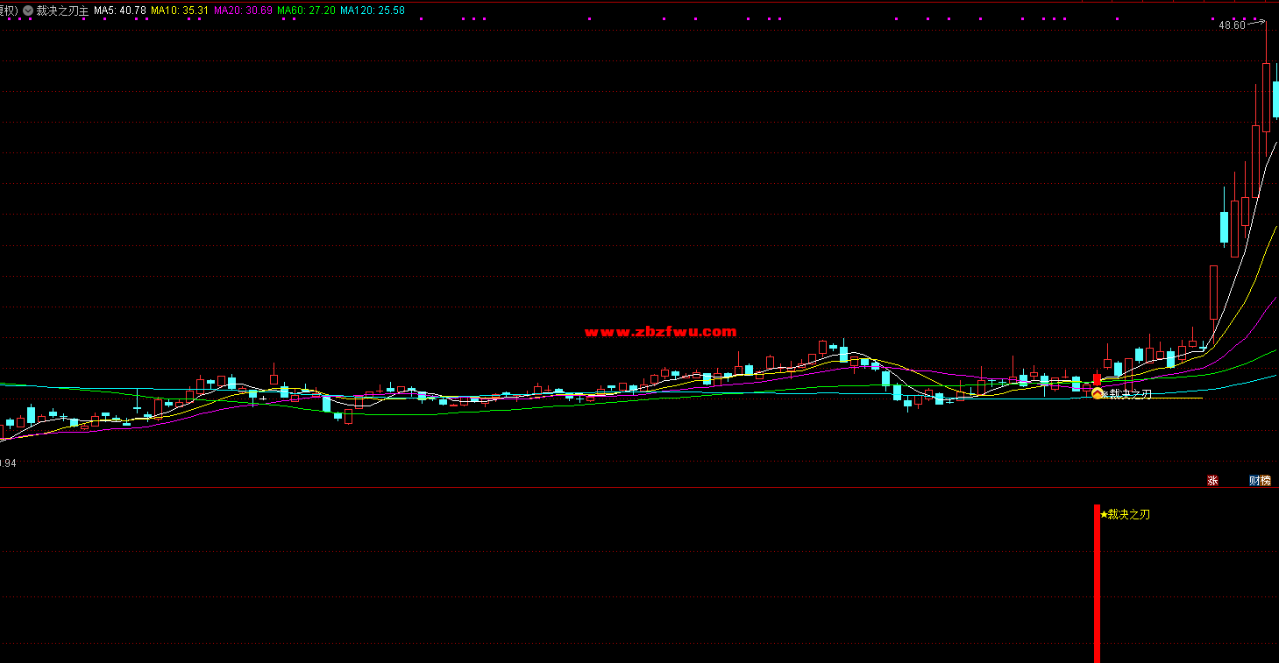
Task: Click the solid red candle above the signal icon
Action: tap(1097, 379)
